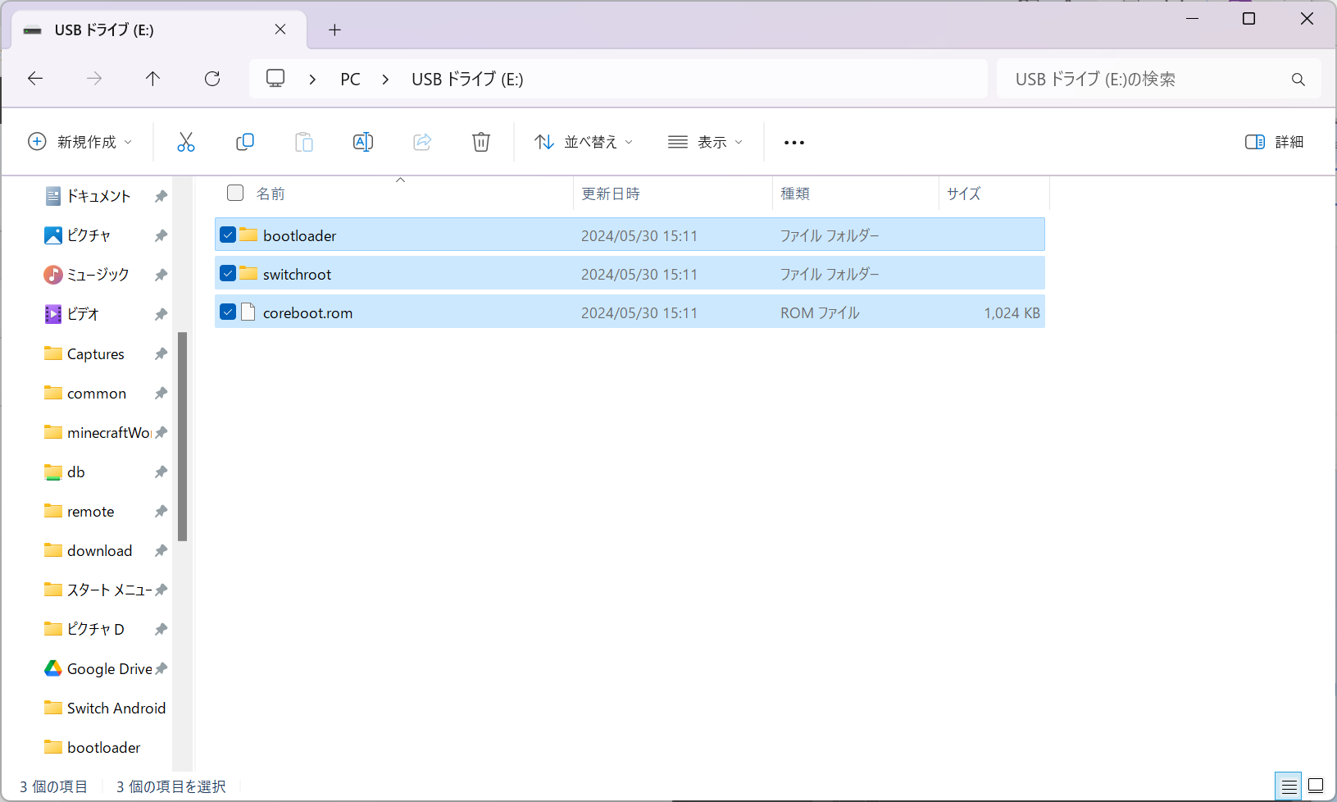Viewport: 1337px width, 802px height.
Task: Toggle the 詳細 details pane
Action: pos(1274,142)
